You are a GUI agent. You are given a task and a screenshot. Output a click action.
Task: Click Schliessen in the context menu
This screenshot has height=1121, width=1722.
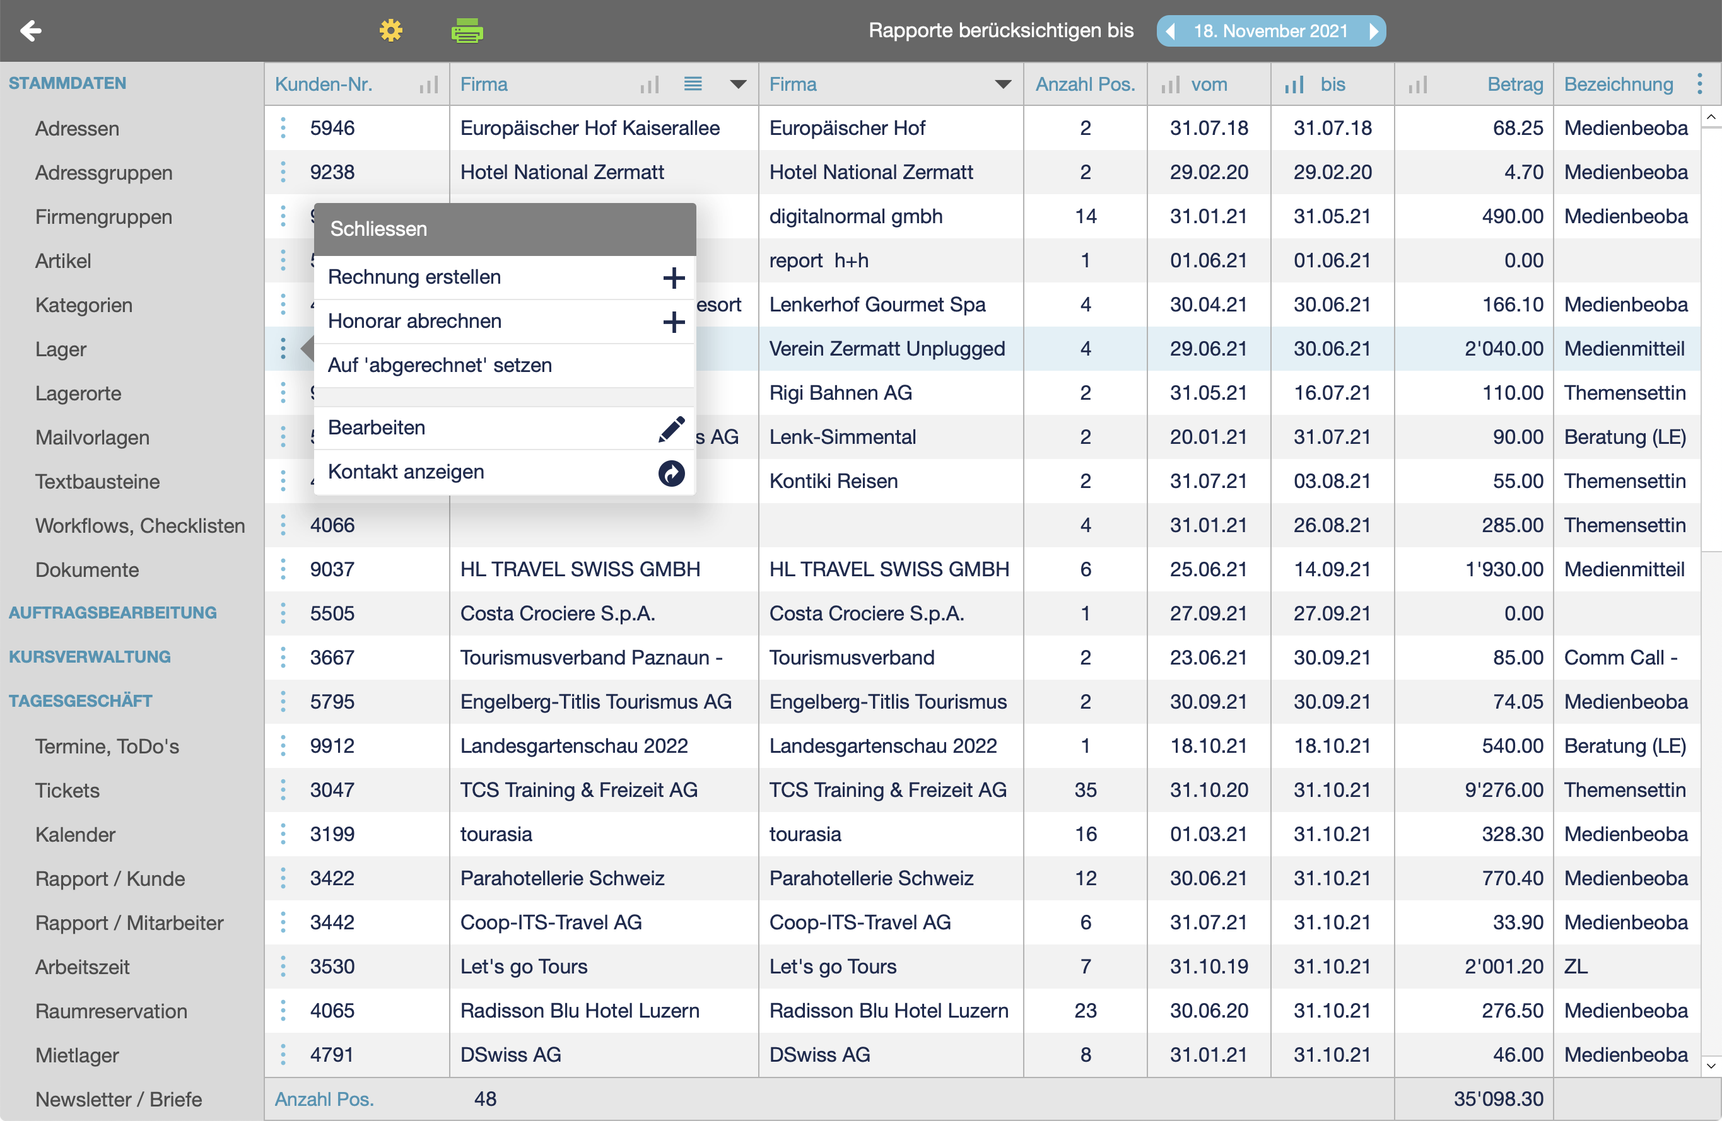505,229
